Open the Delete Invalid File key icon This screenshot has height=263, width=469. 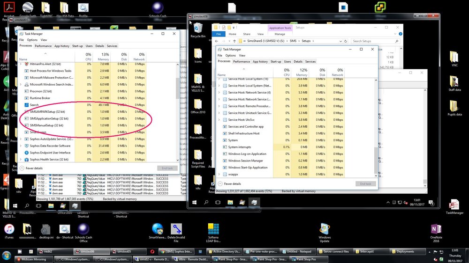[x=176, y=233]
